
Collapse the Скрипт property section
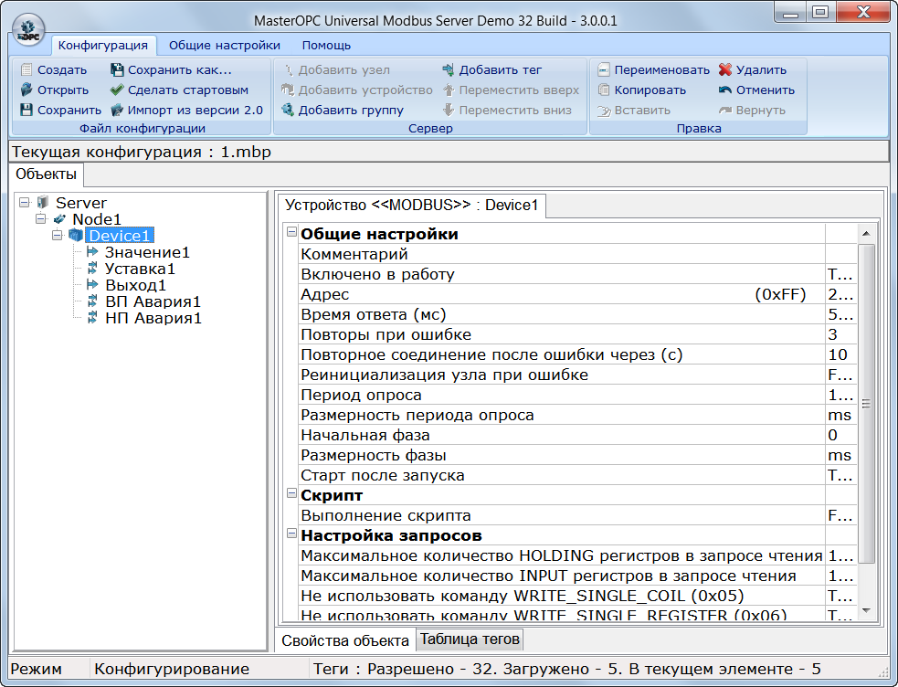[291, 493]
